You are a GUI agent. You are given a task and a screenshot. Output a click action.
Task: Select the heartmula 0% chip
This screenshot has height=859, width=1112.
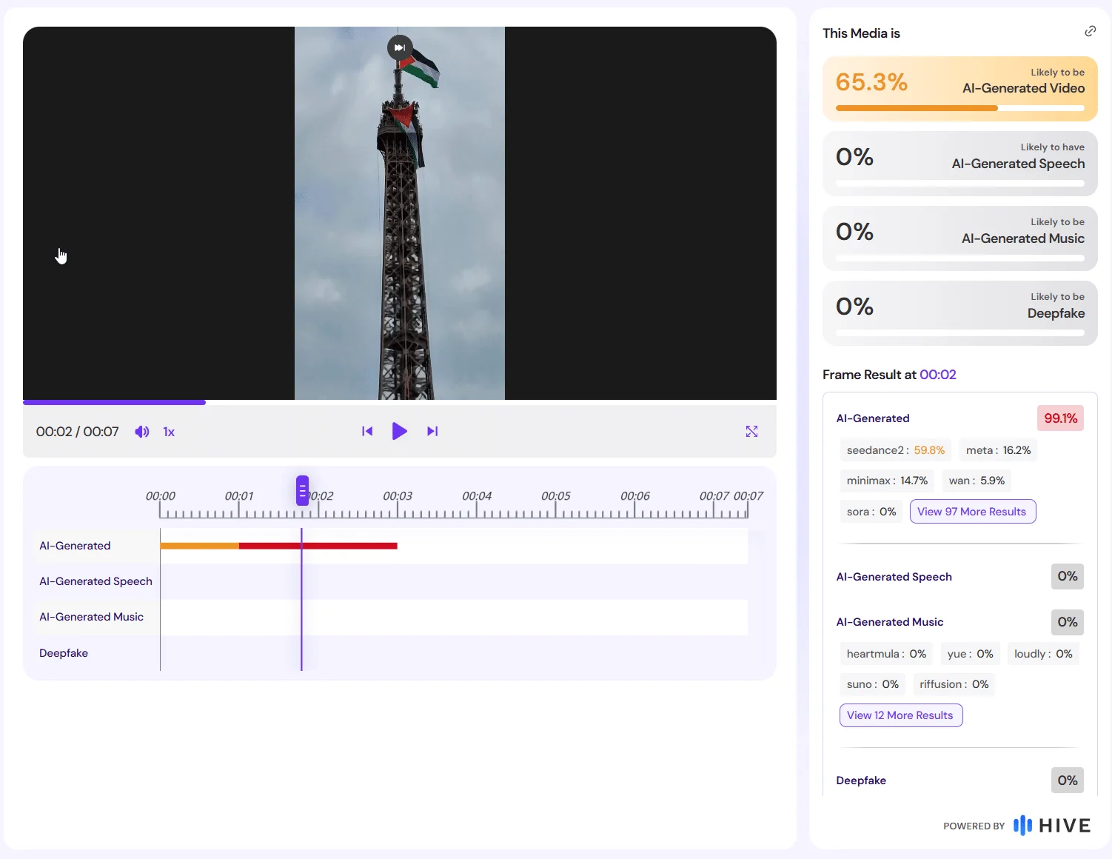point(886,654)
